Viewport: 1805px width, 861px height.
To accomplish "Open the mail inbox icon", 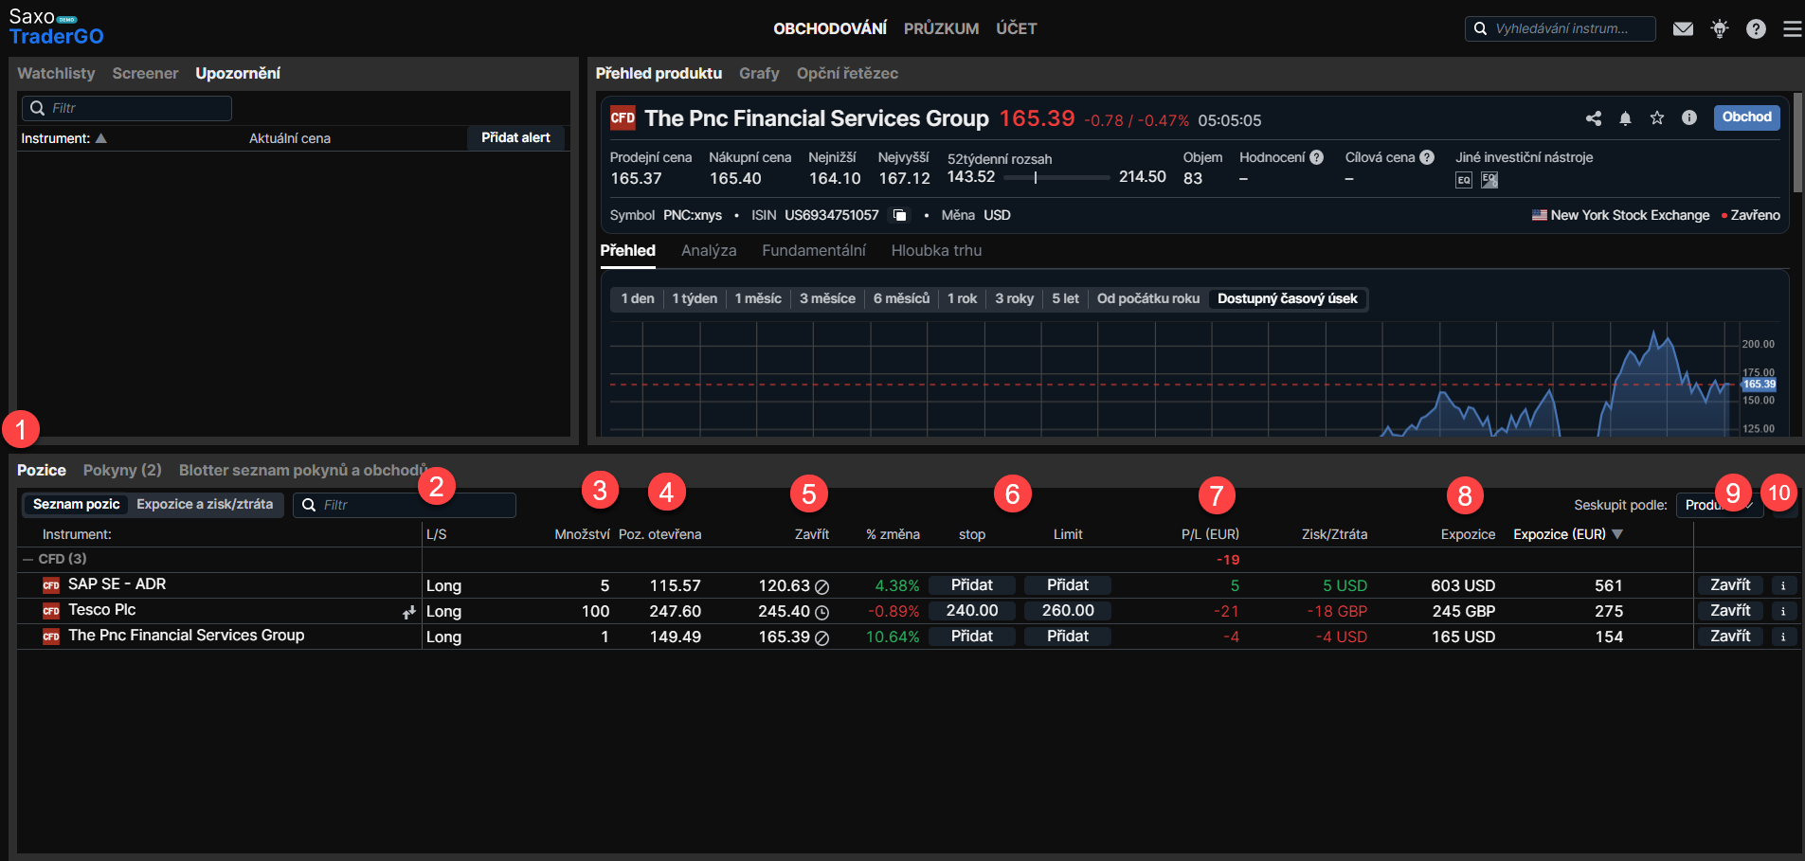I will pos(1683,28).
